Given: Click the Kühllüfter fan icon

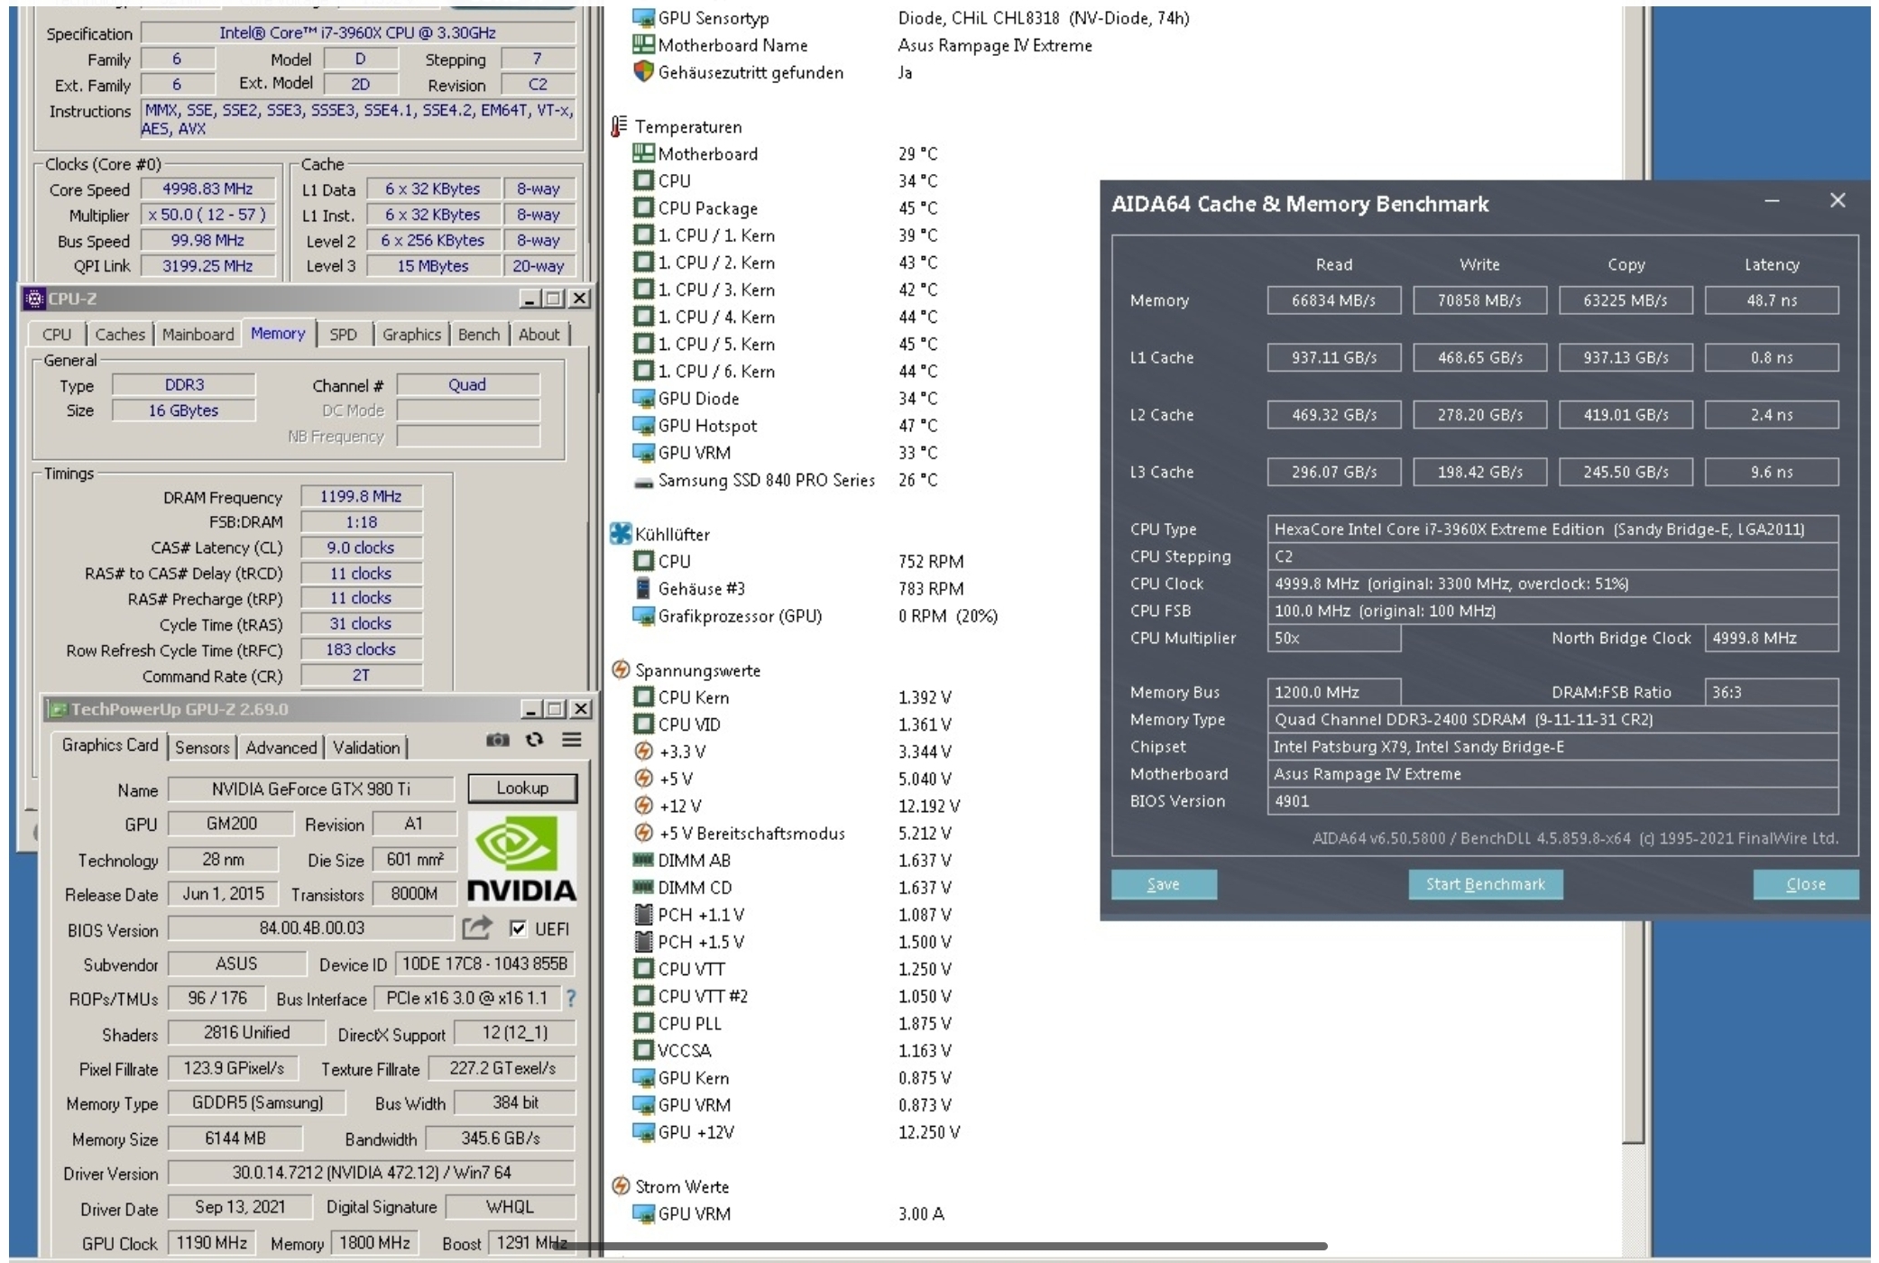Looking at the screenshot, I should click(621, 534).
